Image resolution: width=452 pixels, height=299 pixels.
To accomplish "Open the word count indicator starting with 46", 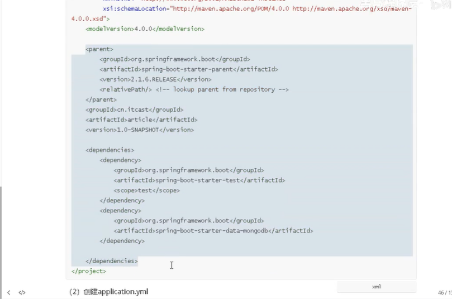I will click(445, 293).
